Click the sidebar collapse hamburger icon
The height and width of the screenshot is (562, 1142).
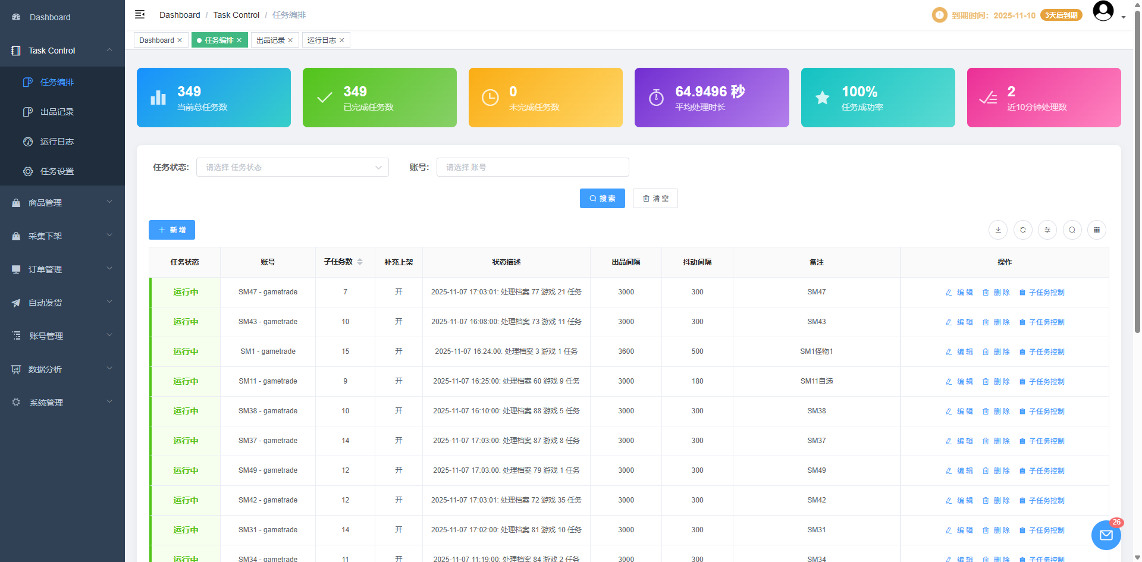(140, 14)
